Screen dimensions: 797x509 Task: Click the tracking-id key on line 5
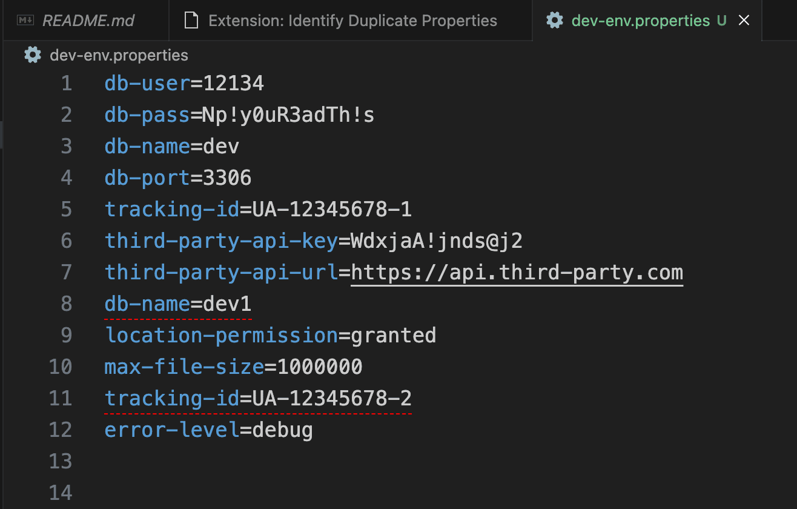coord(172,209)
